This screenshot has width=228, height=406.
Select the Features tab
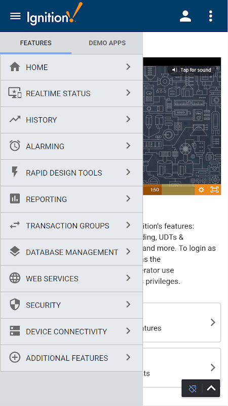point(35,43)
